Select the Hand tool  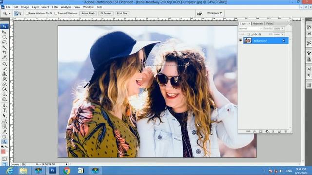point(4,137)
